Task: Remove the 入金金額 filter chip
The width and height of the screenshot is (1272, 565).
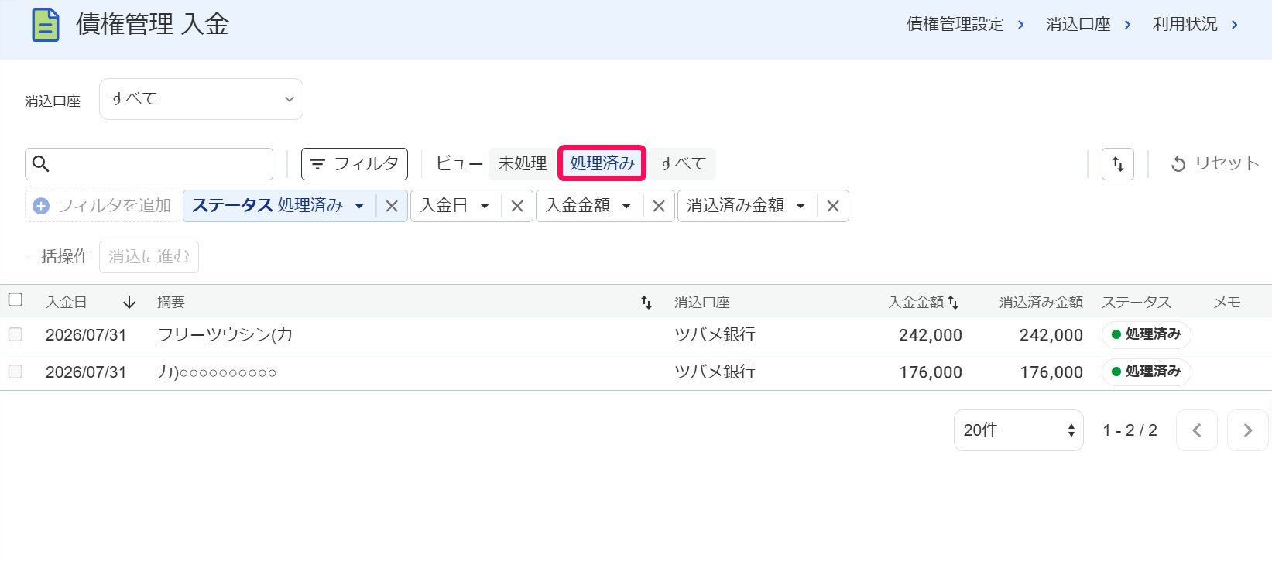Action: pyautogui.click(x=659, y=206)
